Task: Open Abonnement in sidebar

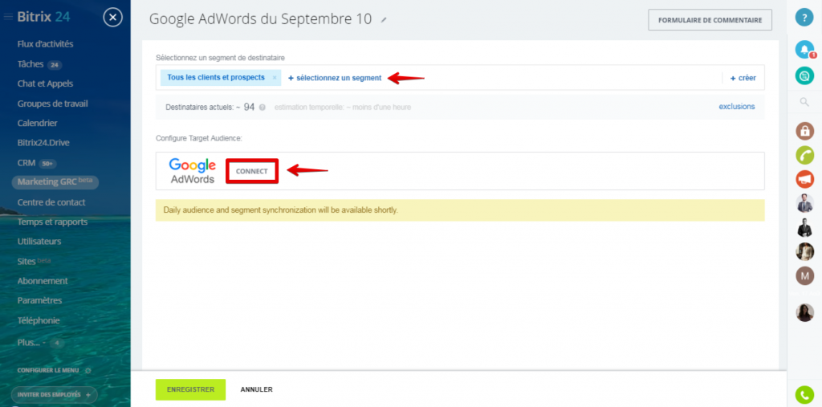Action: click(x=43, y=281)
